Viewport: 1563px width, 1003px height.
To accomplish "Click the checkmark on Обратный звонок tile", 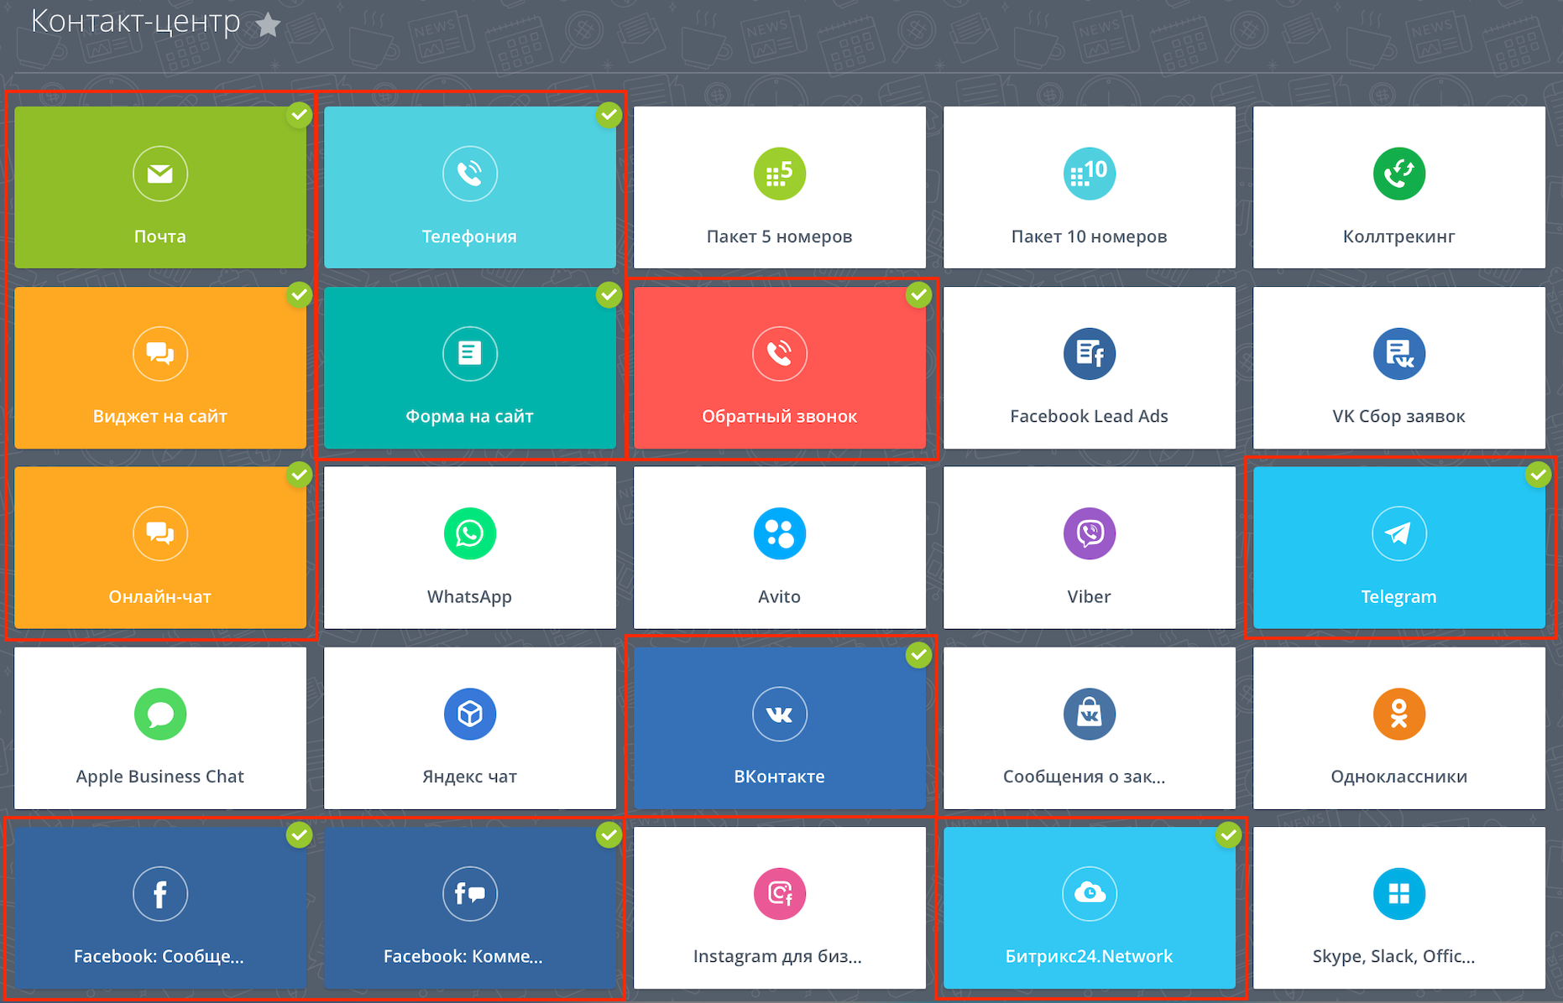I will point(918,295).
